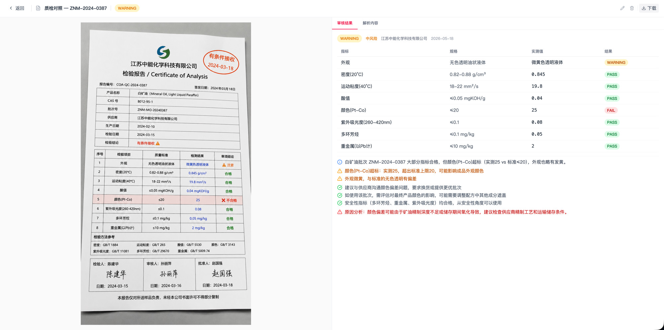Click the WARNING tag in review summary

tap(349, 39)
